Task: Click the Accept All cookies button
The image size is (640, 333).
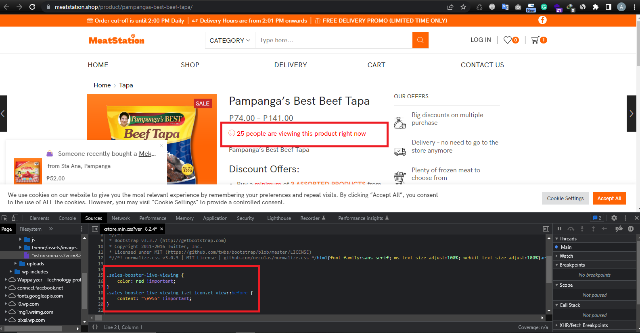Action: click(x=609, y=198)
